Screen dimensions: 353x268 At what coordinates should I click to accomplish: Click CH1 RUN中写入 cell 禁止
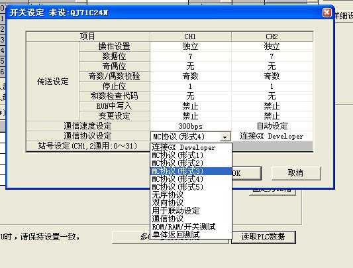[x=191, y=106]
